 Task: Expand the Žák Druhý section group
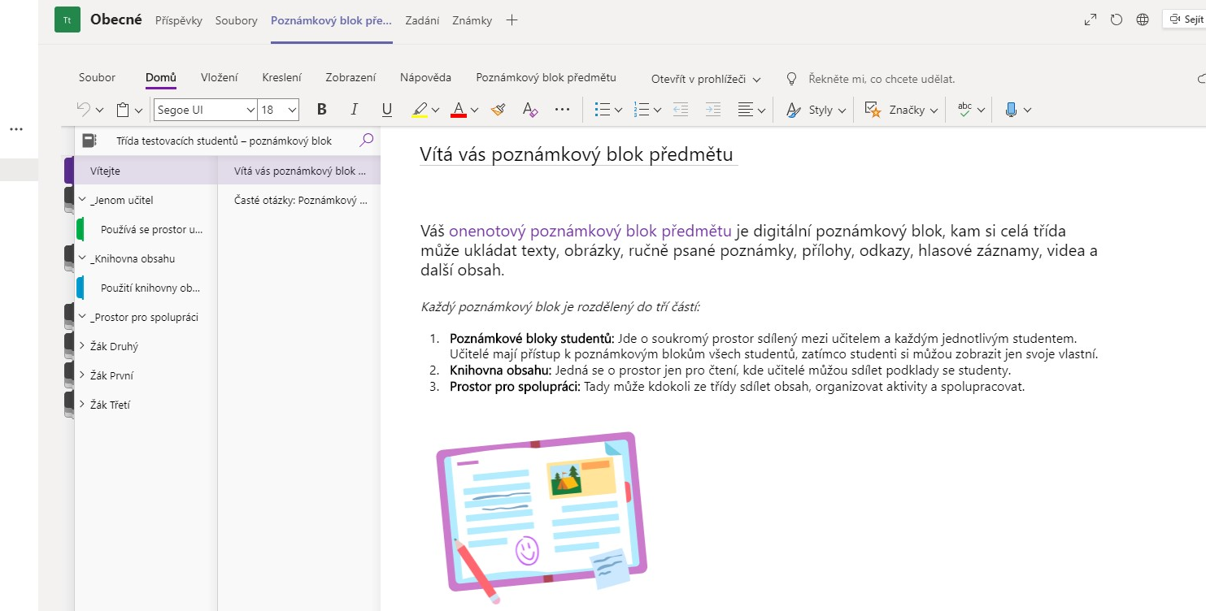click(x=82, y=346)
